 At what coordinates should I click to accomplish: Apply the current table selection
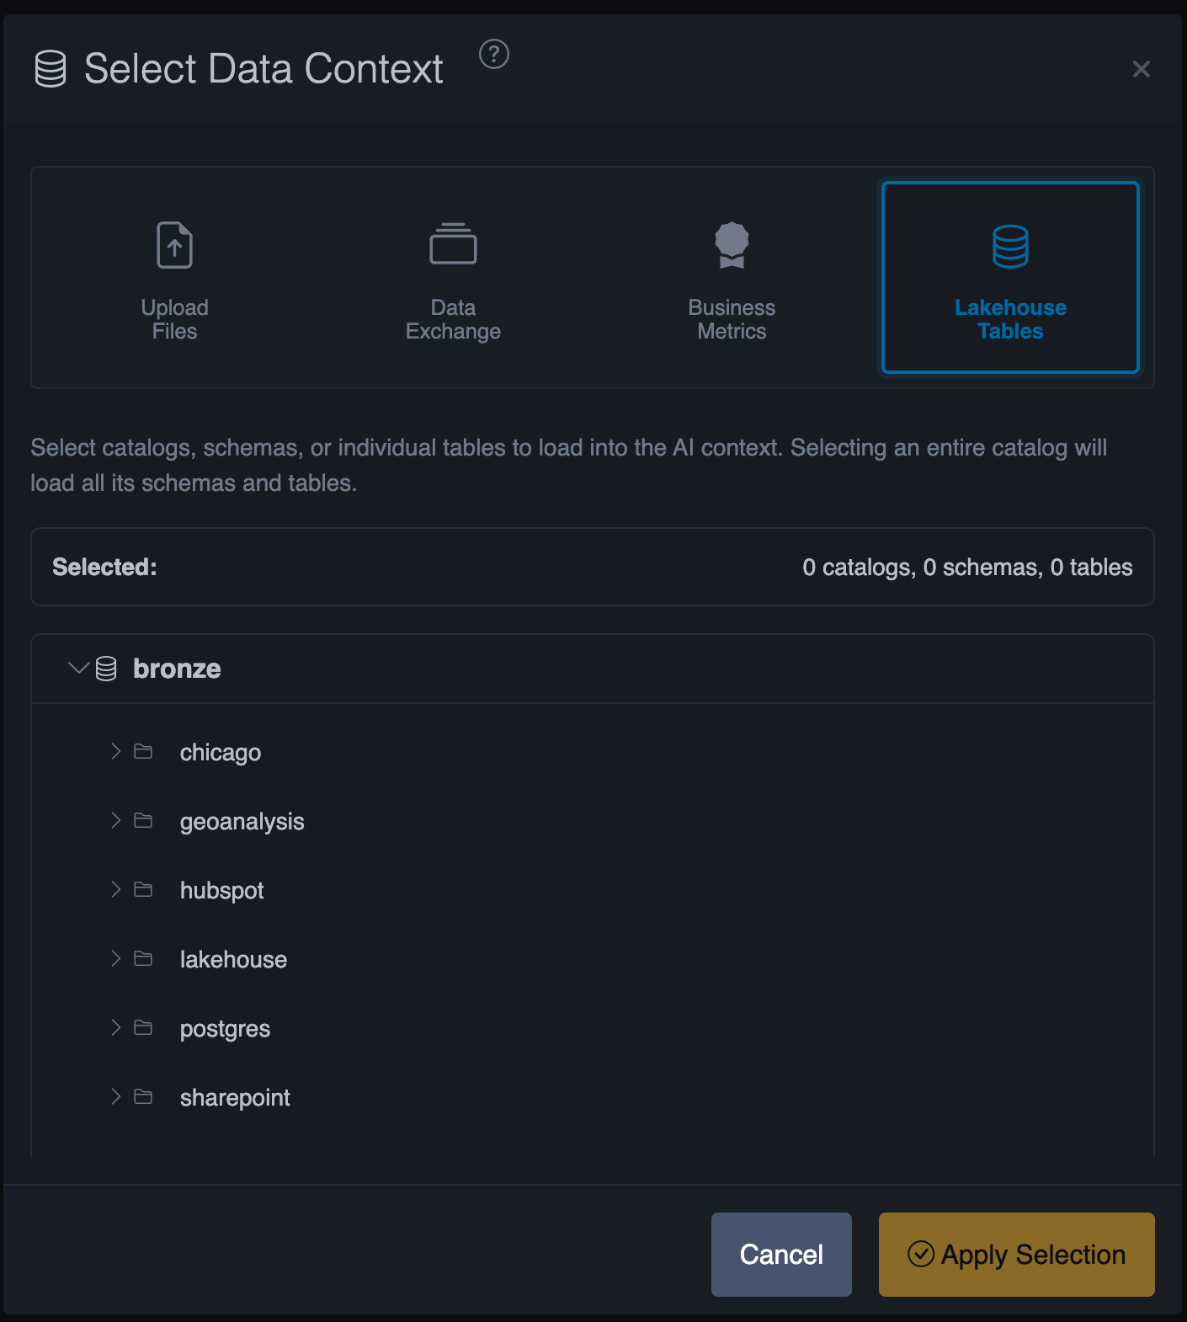[x=1016, y=1255]
